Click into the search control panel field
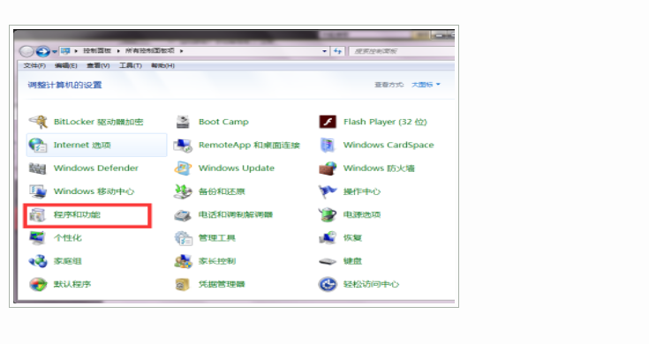The image size is (649, 344). (x=402, y=51)
